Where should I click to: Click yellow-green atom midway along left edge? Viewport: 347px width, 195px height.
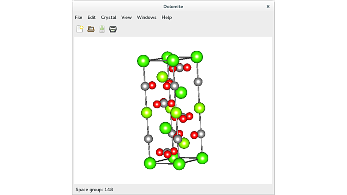click(x=147, y=112)
